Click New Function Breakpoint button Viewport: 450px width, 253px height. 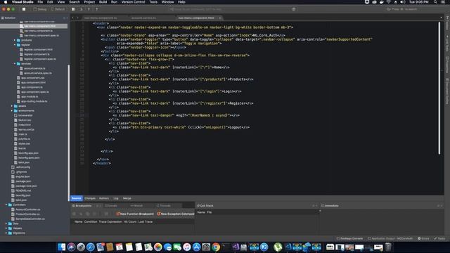pyautogui.click(x=134, y=214)
